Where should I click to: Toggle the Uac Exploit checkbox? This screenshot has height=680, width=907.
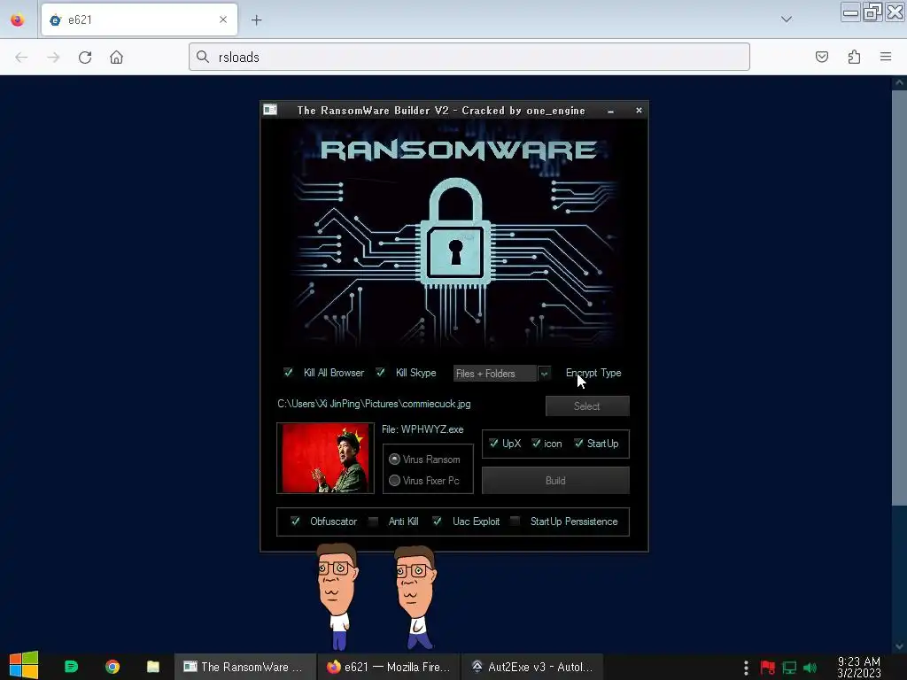(437, 521)
